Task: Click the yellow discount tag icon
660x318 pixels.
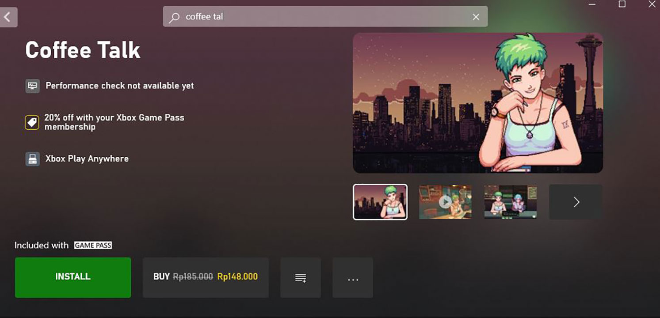Action: [32, 122]
